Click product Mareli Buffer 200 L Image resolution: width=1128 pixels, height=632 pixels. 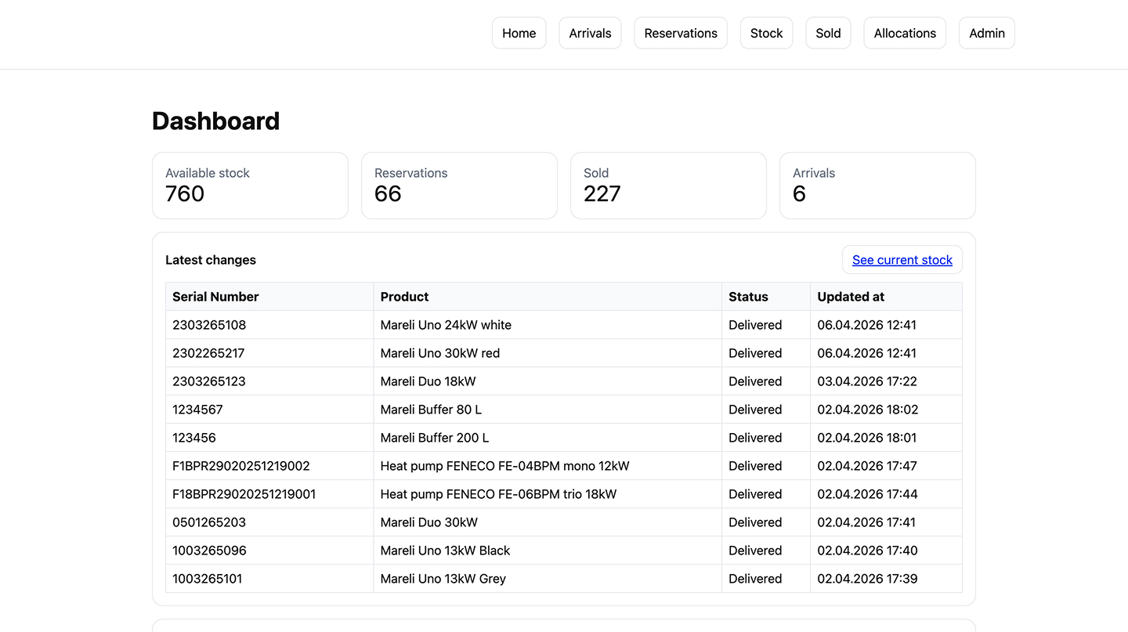[x=435, y=438]
